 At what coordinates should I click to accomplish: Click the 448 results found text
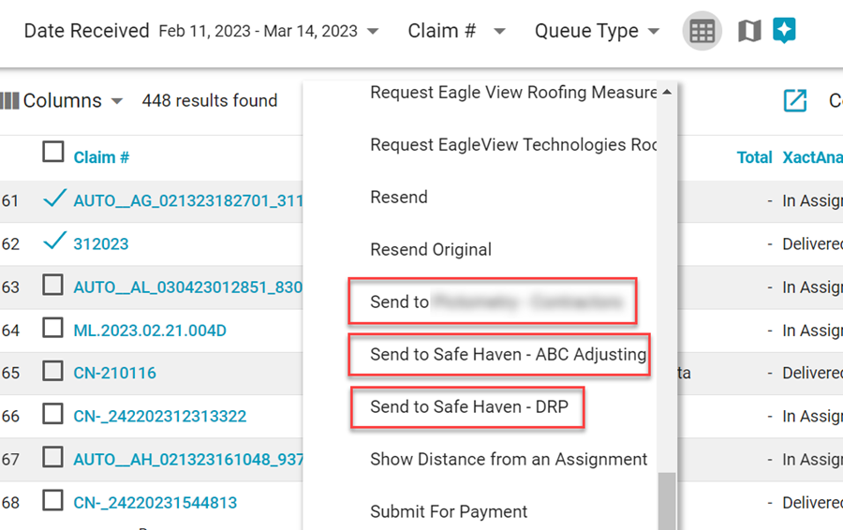pyautogui.click(x=210, y=100)
